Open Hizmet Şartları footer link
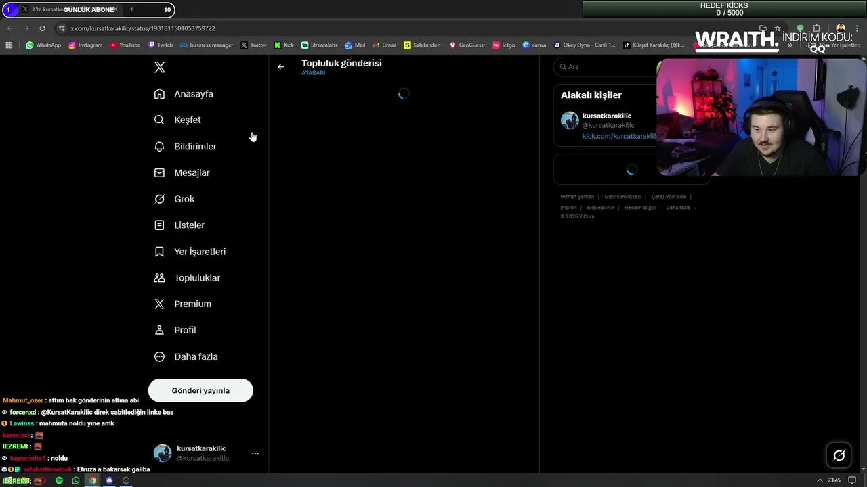The width and height of the screenshot is (867, 487). point(577,197)
